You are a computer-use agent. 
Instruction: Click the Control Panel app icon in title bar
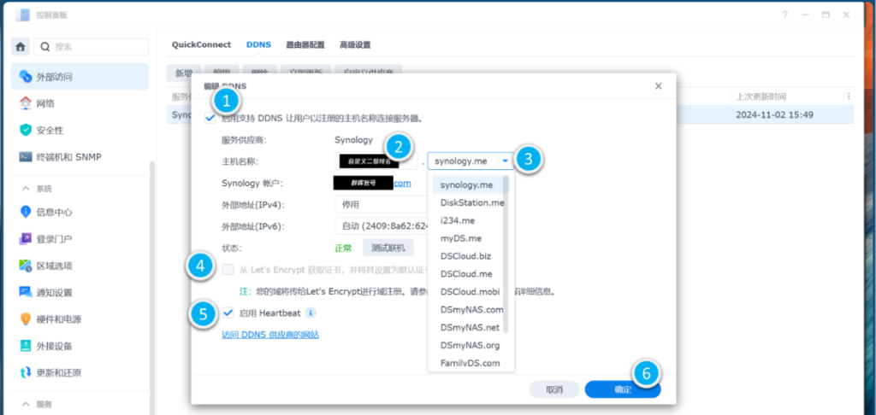pyautogui.click(x=22, y=15)
